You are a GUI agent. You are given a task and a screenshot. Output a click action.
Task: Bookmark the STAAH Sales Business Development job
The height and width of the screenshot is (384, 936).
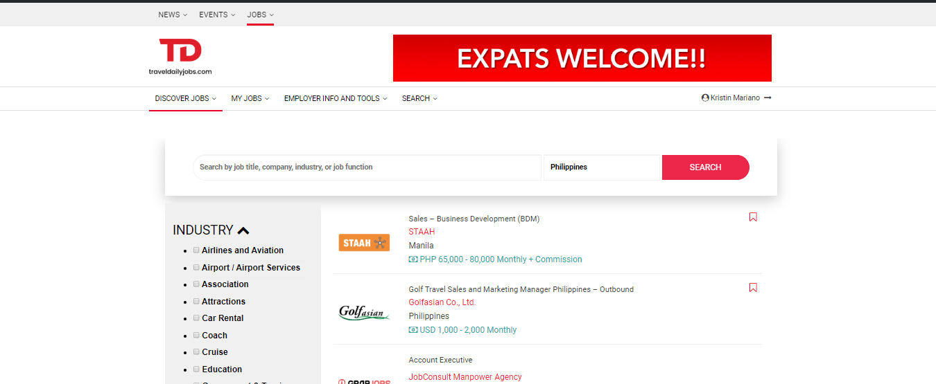pyautogui.click(x=753, y=217)
